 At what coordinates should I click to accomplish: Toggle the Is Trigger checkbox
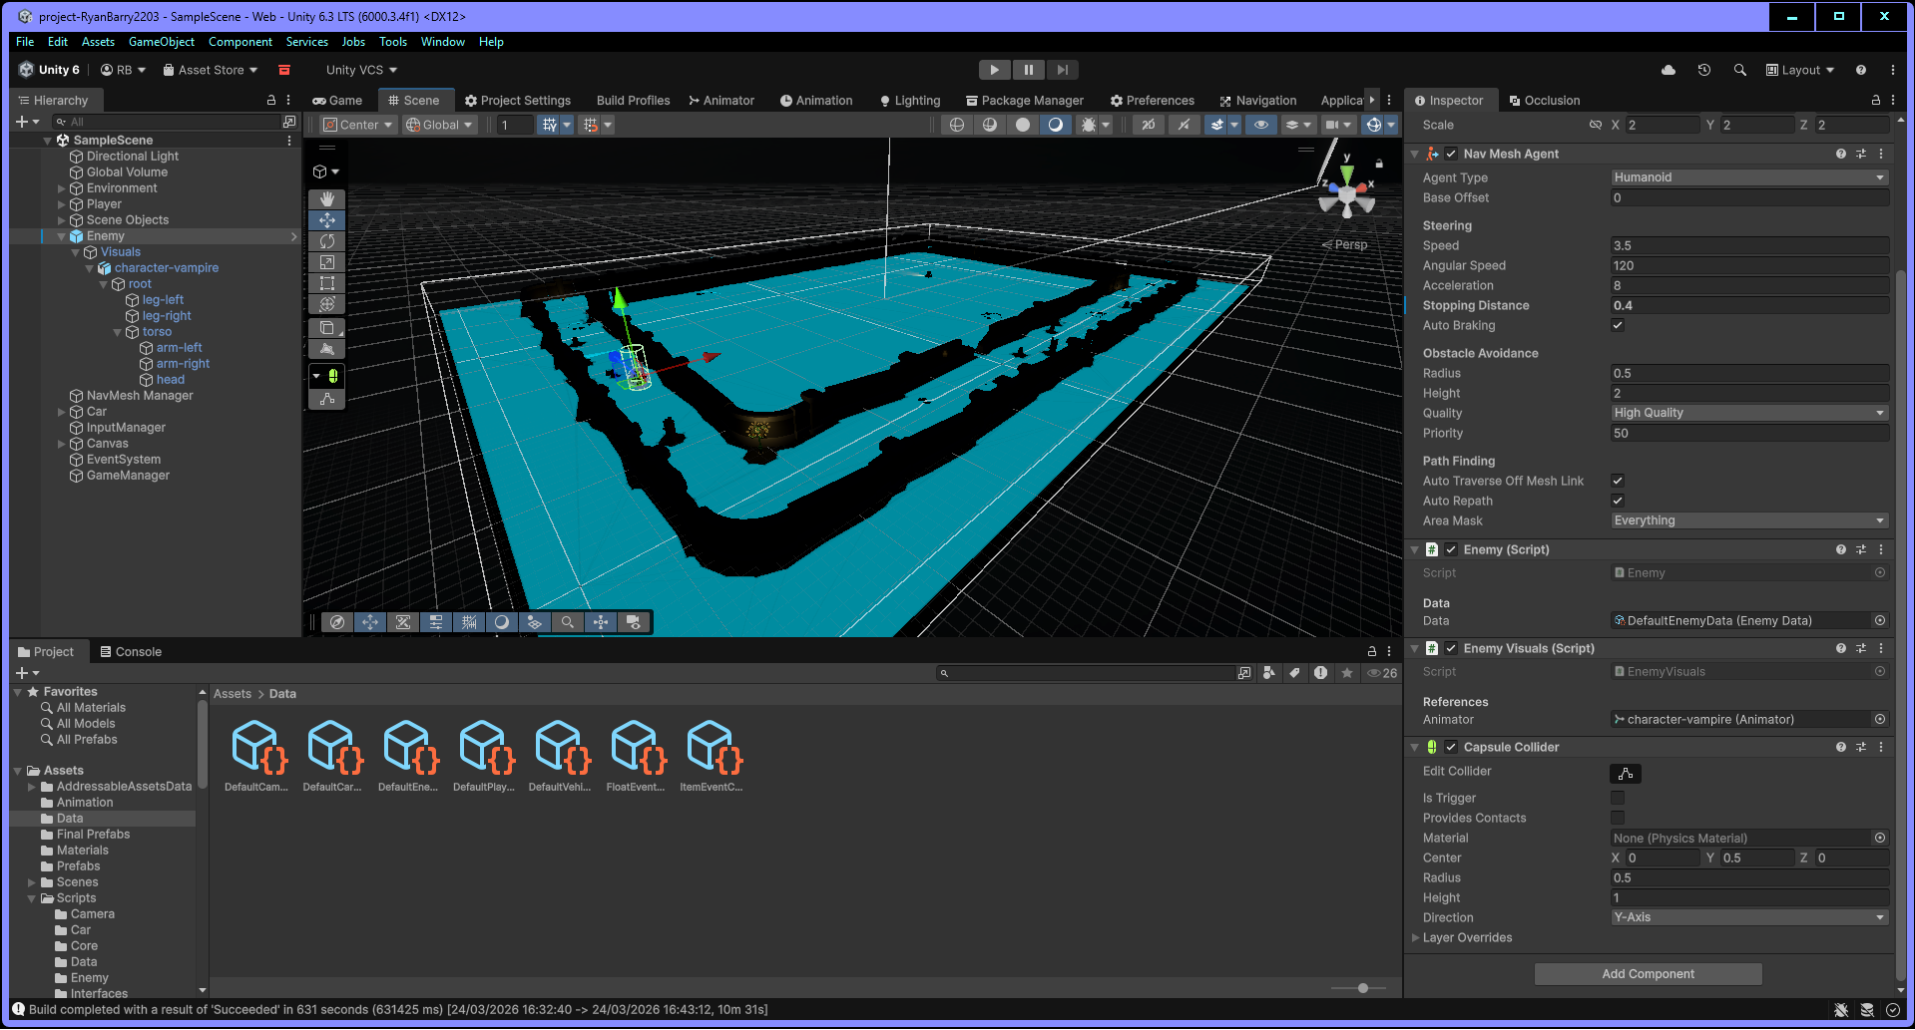[x=1618, y=798]
